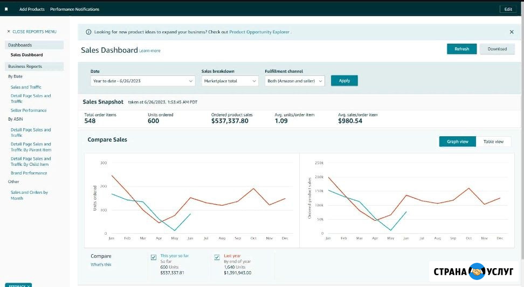Click the Sales Snapshot heading
524x287 pixels.
point(103,102)
